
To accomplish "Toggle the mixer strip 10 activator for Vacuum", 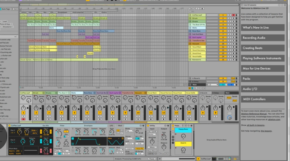I will 138,113.
